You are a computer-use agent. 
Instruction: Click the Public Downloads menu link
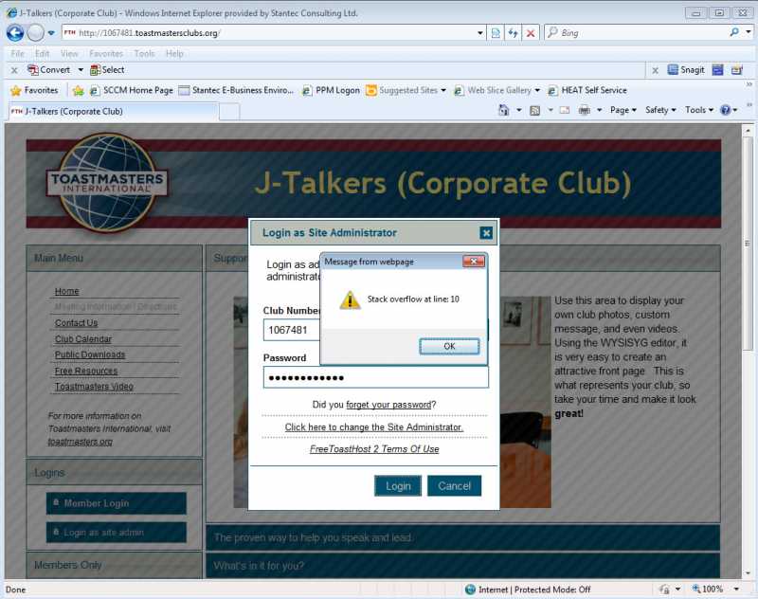pos(90,354)
